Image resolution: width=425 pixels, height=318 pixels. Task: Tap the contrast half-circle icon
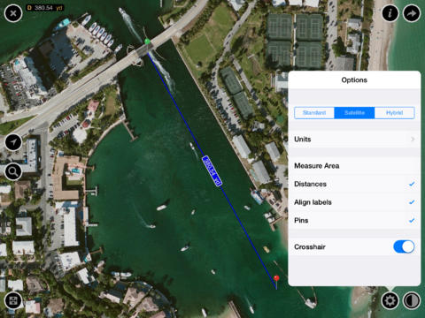(x=412, y=300)
